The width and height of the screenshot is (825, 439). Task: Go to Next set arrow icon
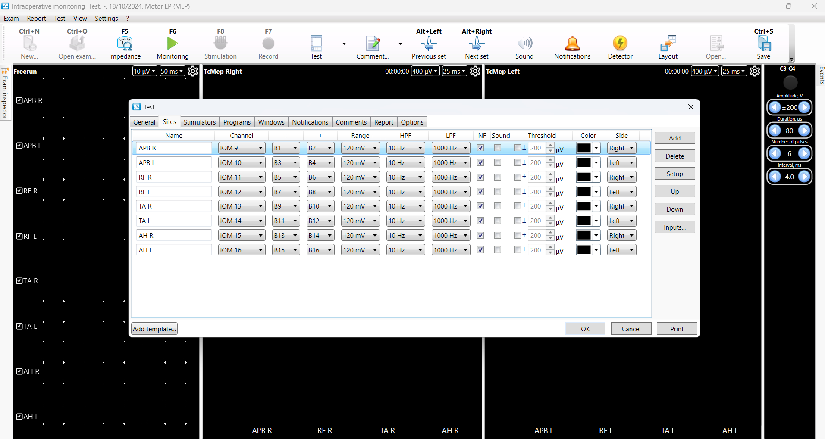[x=477, y=44]
